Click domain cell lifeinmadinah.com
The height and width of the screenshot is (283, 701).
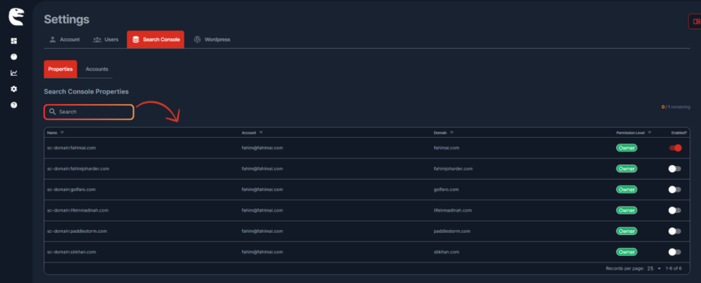(453, 210)
